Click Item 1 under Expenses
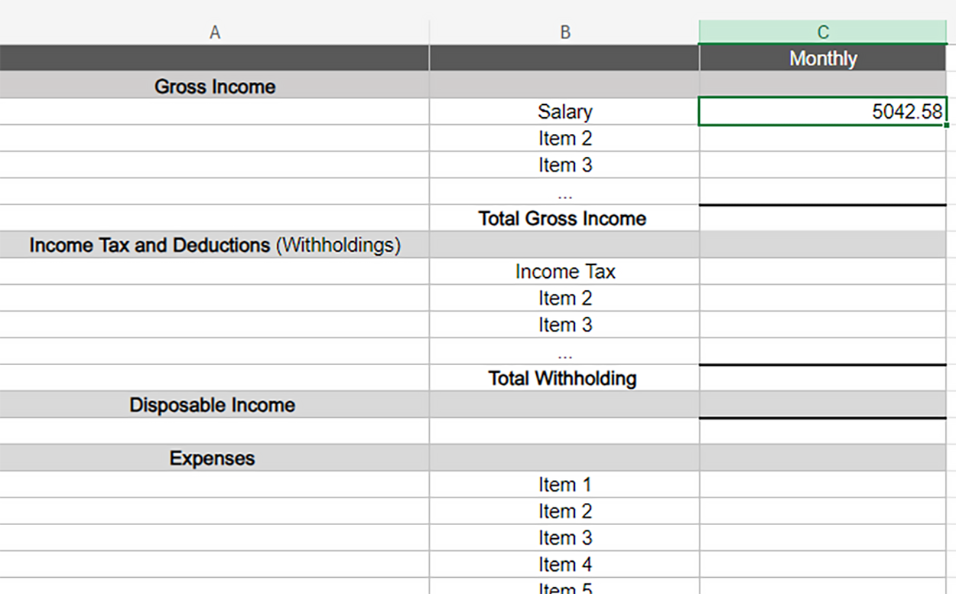Image resolution: width=956 pixels, height=594 pixels. point(564,485)
